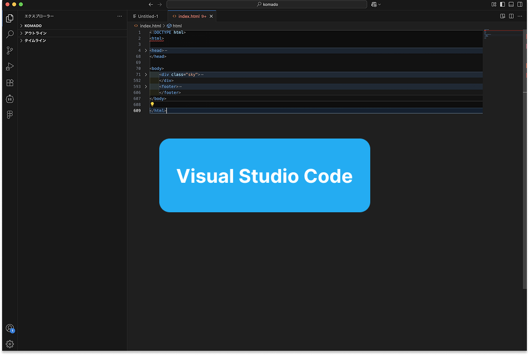
Task: Click the DOCTYPE text on line 1
Action: point(162,32)
